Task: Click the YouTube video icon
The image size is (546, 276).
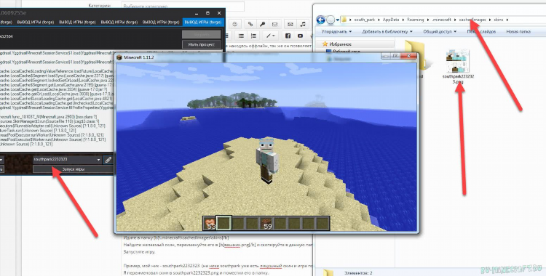Action: (x=300, y=36)
